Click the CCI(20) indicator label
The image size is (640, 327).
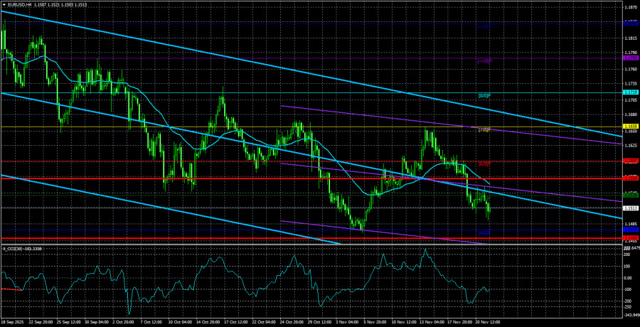21,248
